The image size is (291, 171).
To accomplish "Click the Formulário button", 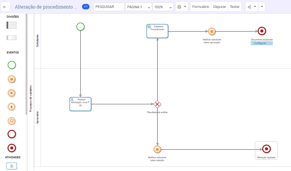I will [x=200, y=6].
